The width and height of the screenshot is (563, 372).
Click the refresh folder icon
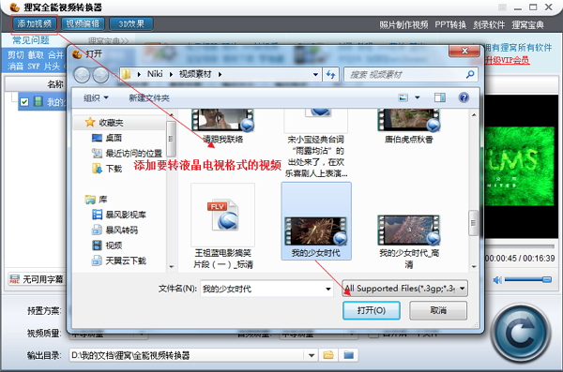[x=330, y=75]
